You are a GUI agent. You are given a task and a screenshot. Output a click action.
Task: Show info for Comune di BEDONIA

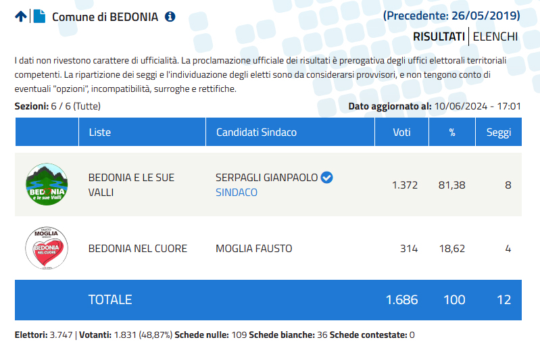(x=170, y=16)
